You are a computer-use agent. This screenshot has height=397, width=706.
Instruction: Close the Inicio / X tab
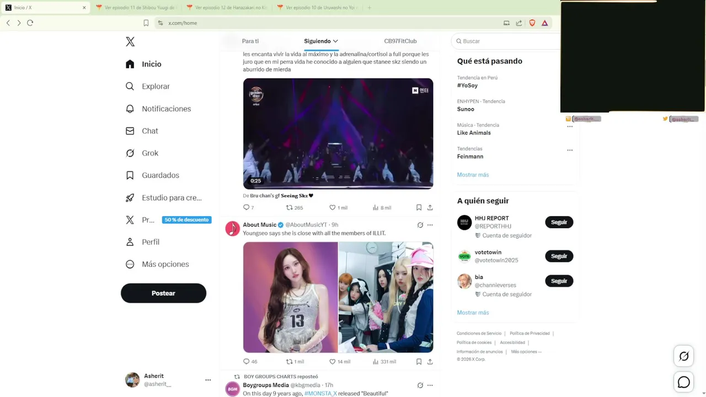point(84,8)
